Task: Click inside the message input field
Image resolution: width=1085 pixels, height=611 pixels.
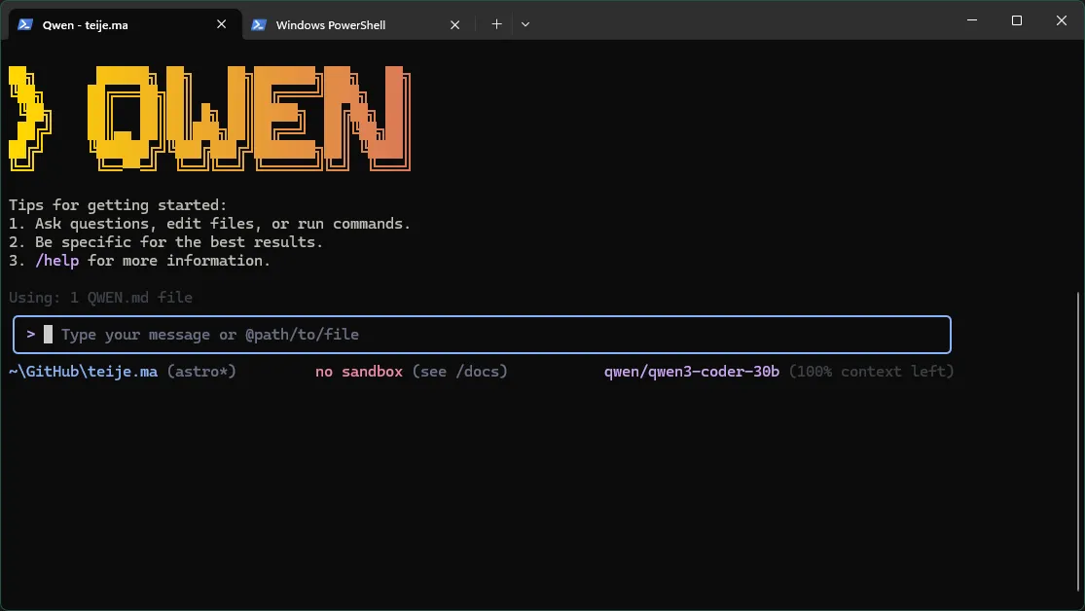Action: tap(481, 334)
